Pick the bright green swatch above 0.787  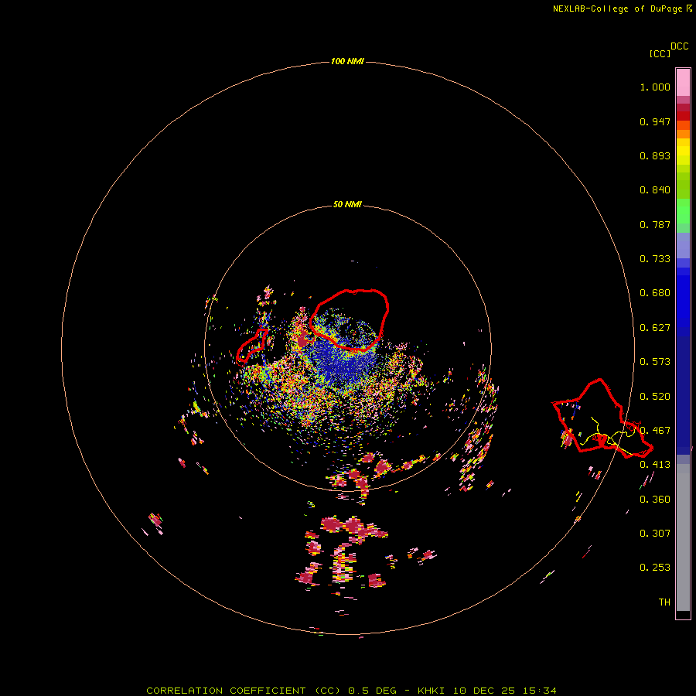tap(683, 211)
